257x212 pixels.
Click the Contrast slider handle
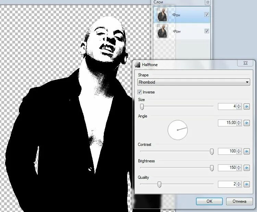pyautogui.click(x=212, y=151)
